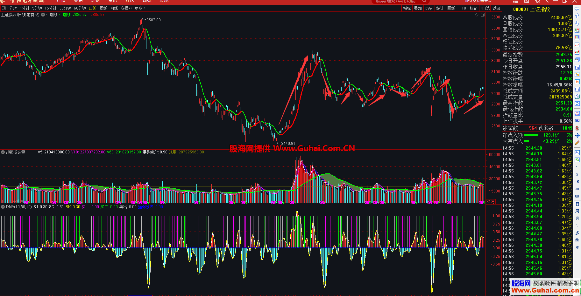Switch to the 60分钟 period tab

[x=80, y=8]
